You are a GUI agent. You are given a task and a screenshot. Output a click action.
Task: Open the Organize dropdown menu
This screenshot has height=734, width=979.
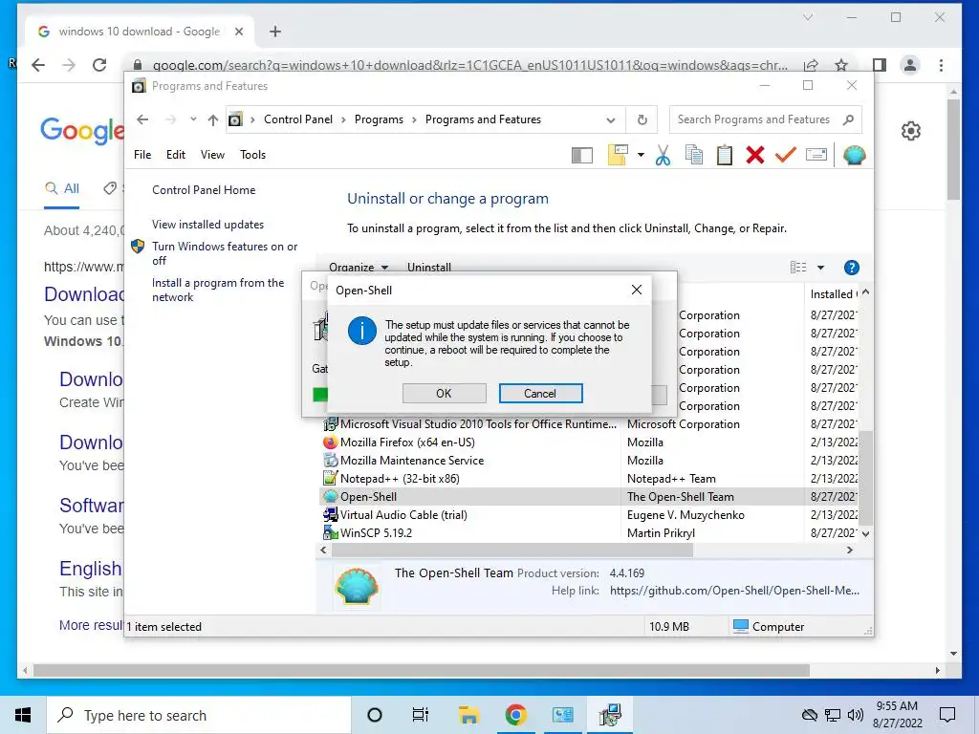[x=359, y=268]
